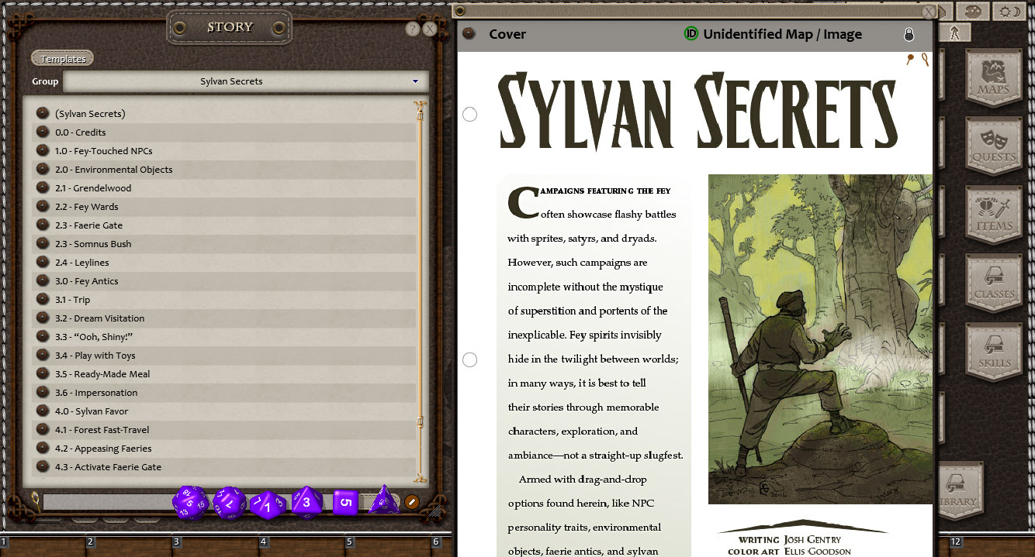Click the Templates button
The height and width of the screenshot is (557, 1035).
pos(61,57)
